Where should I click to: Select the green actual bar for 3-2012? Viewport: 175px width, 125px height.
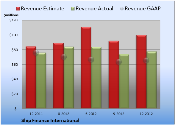69,78
